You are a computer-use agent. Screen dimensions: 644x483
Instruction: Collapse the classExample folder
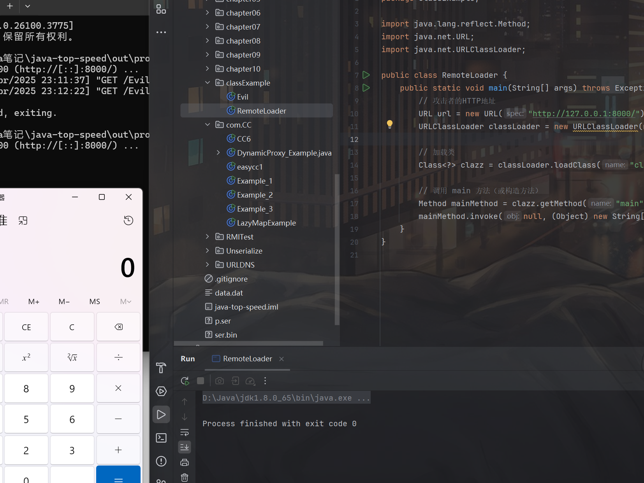pos(208,83)
